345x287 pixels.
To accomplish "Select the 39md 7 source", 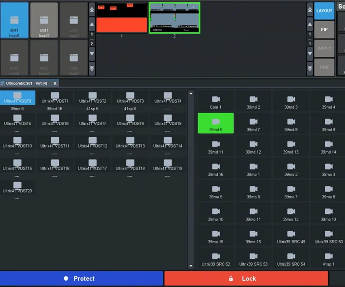I will coord(253,123).
